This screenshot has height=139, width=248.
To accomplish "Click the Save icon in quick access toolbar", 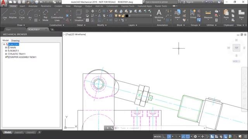I will pos(19,2).
